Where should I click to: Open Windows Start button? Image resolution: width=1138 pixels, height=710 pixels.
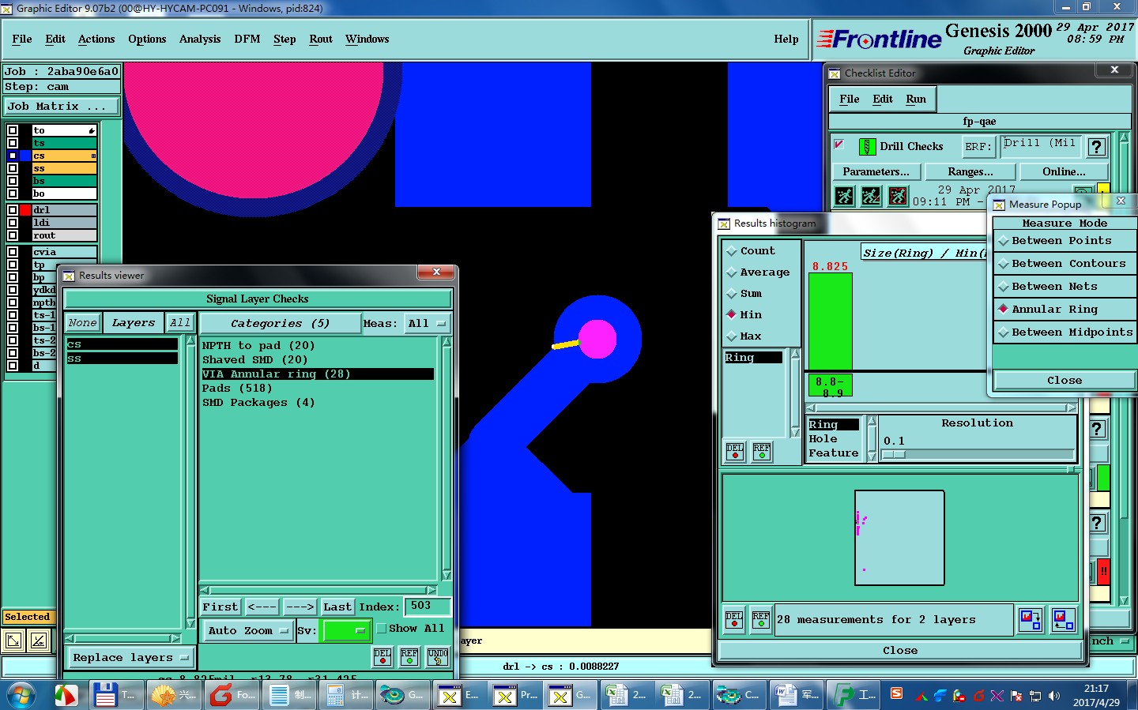pos(21,695)
